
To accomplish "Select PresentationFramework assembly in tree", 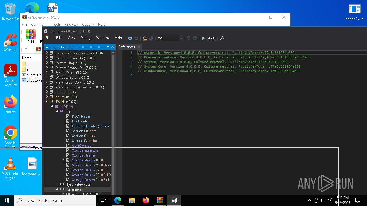I will click(x=80, y=87).
